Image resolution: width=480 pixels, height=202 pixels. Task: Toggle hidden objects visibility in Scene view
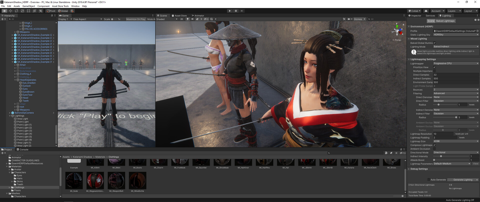206,19
